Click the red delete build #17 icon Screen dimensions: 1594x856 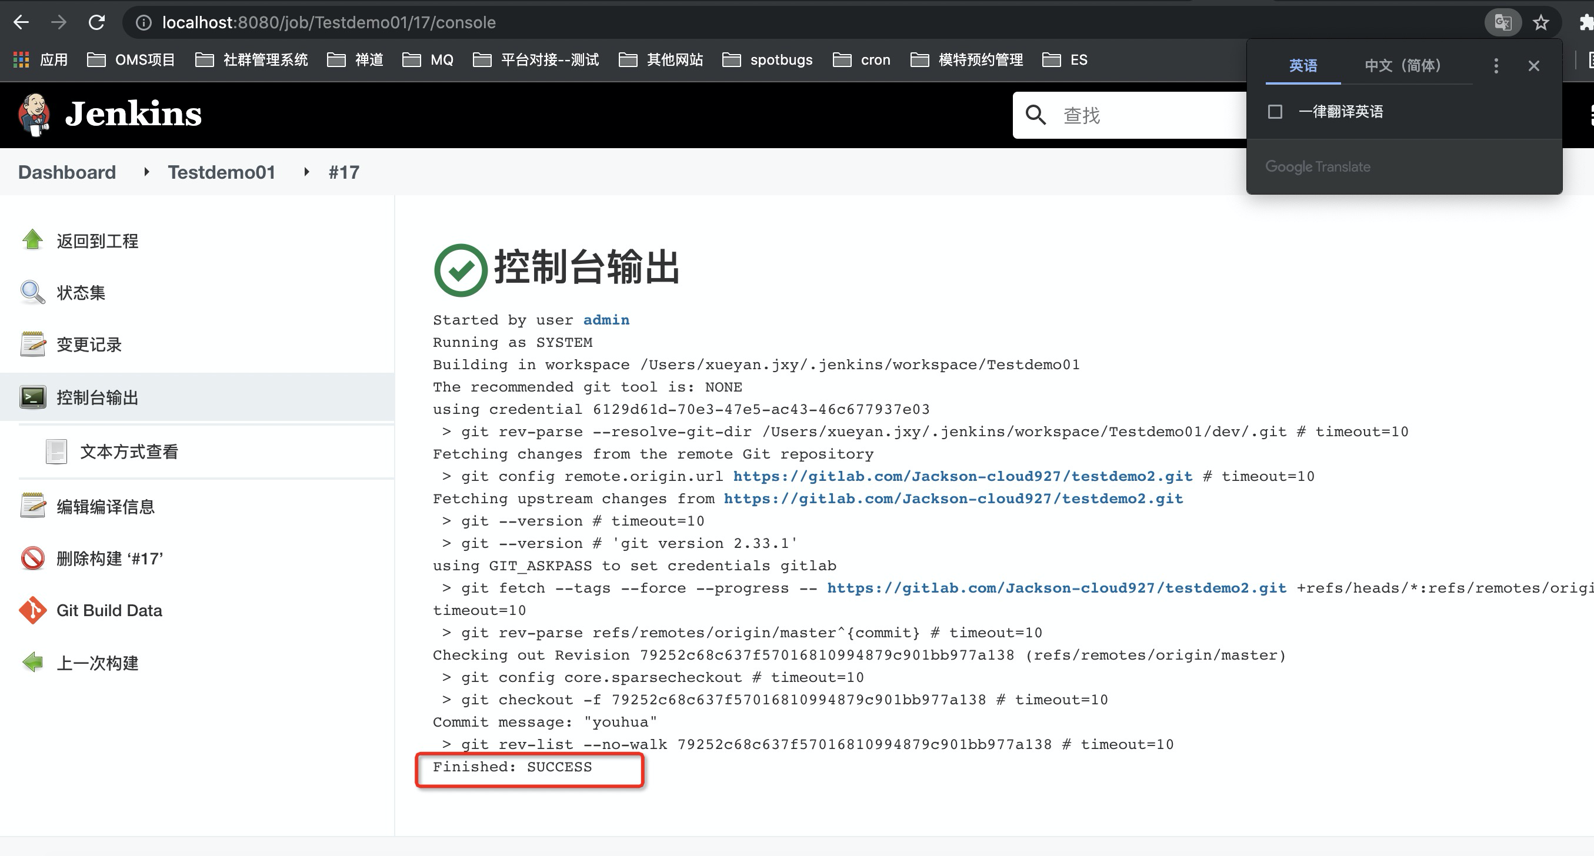[x=32, y=559]
